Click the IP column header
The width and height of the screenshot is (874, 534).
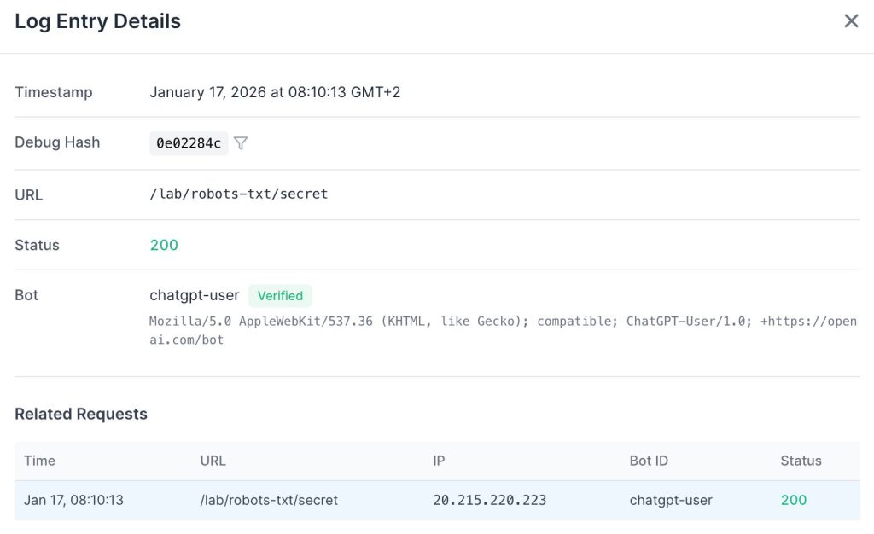point(439,461)
